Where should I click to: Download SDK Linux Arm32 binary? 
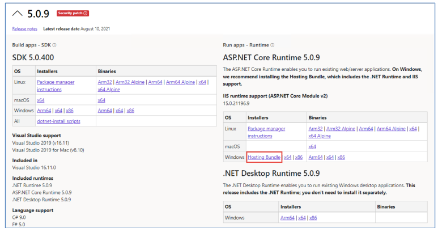click(105, 82)
